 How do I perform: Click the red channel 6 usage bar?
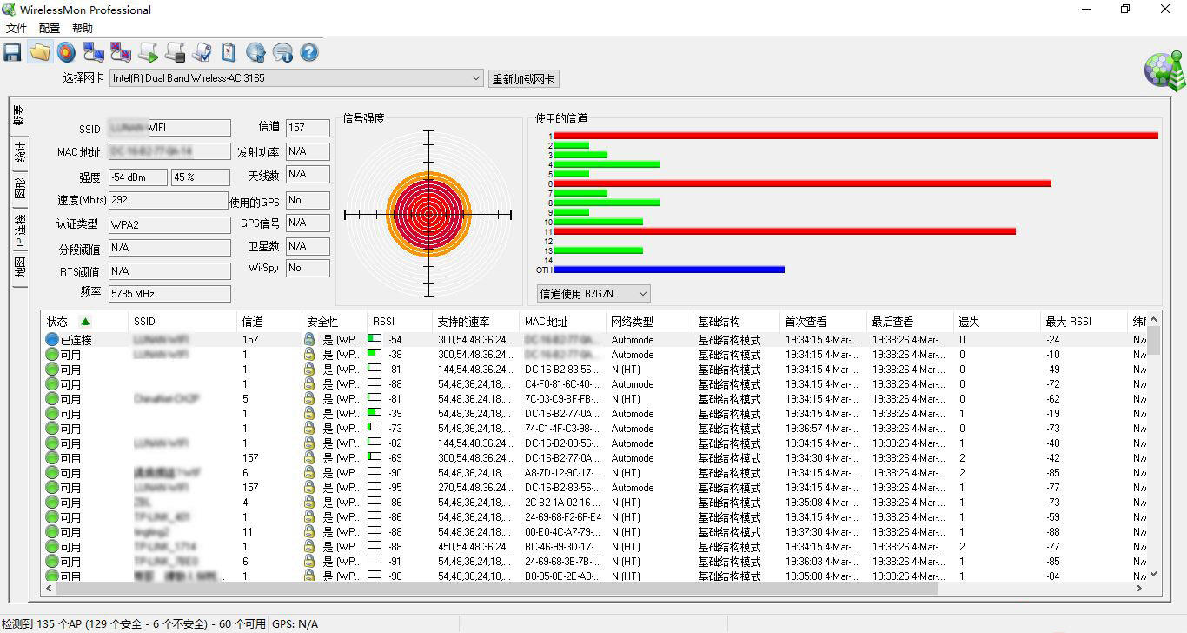point(803,183)
